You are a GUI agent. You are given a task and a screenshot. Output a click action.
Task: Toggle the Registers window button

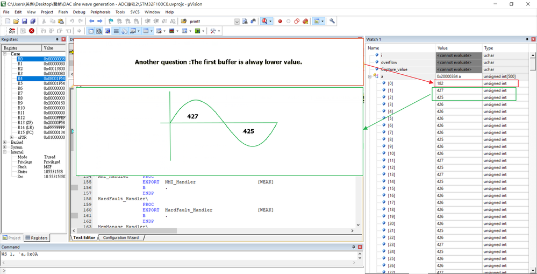tap(116, 31)
